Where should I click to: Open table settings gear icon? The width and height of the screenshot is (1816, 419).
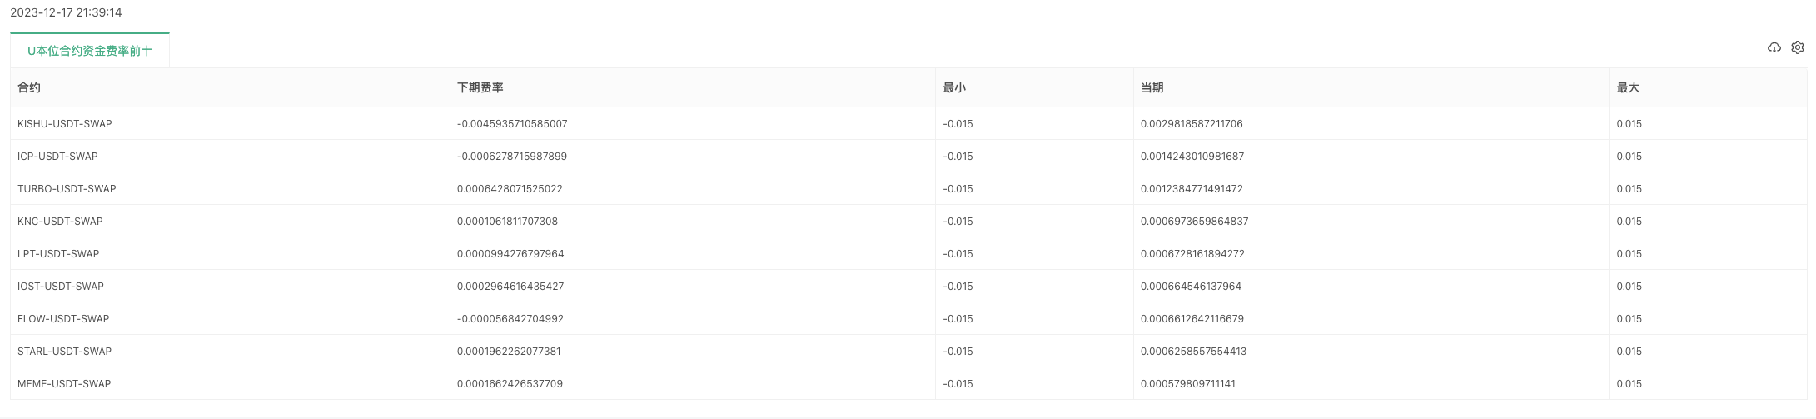pos(1797,47)
